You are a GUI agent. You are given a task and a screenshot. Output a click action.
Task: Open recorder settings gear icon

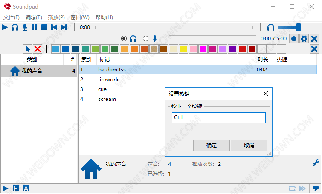point(304,39)
